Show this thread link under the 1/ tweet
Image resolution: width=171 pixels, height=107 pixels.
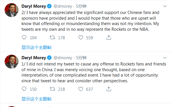[36, 99]
